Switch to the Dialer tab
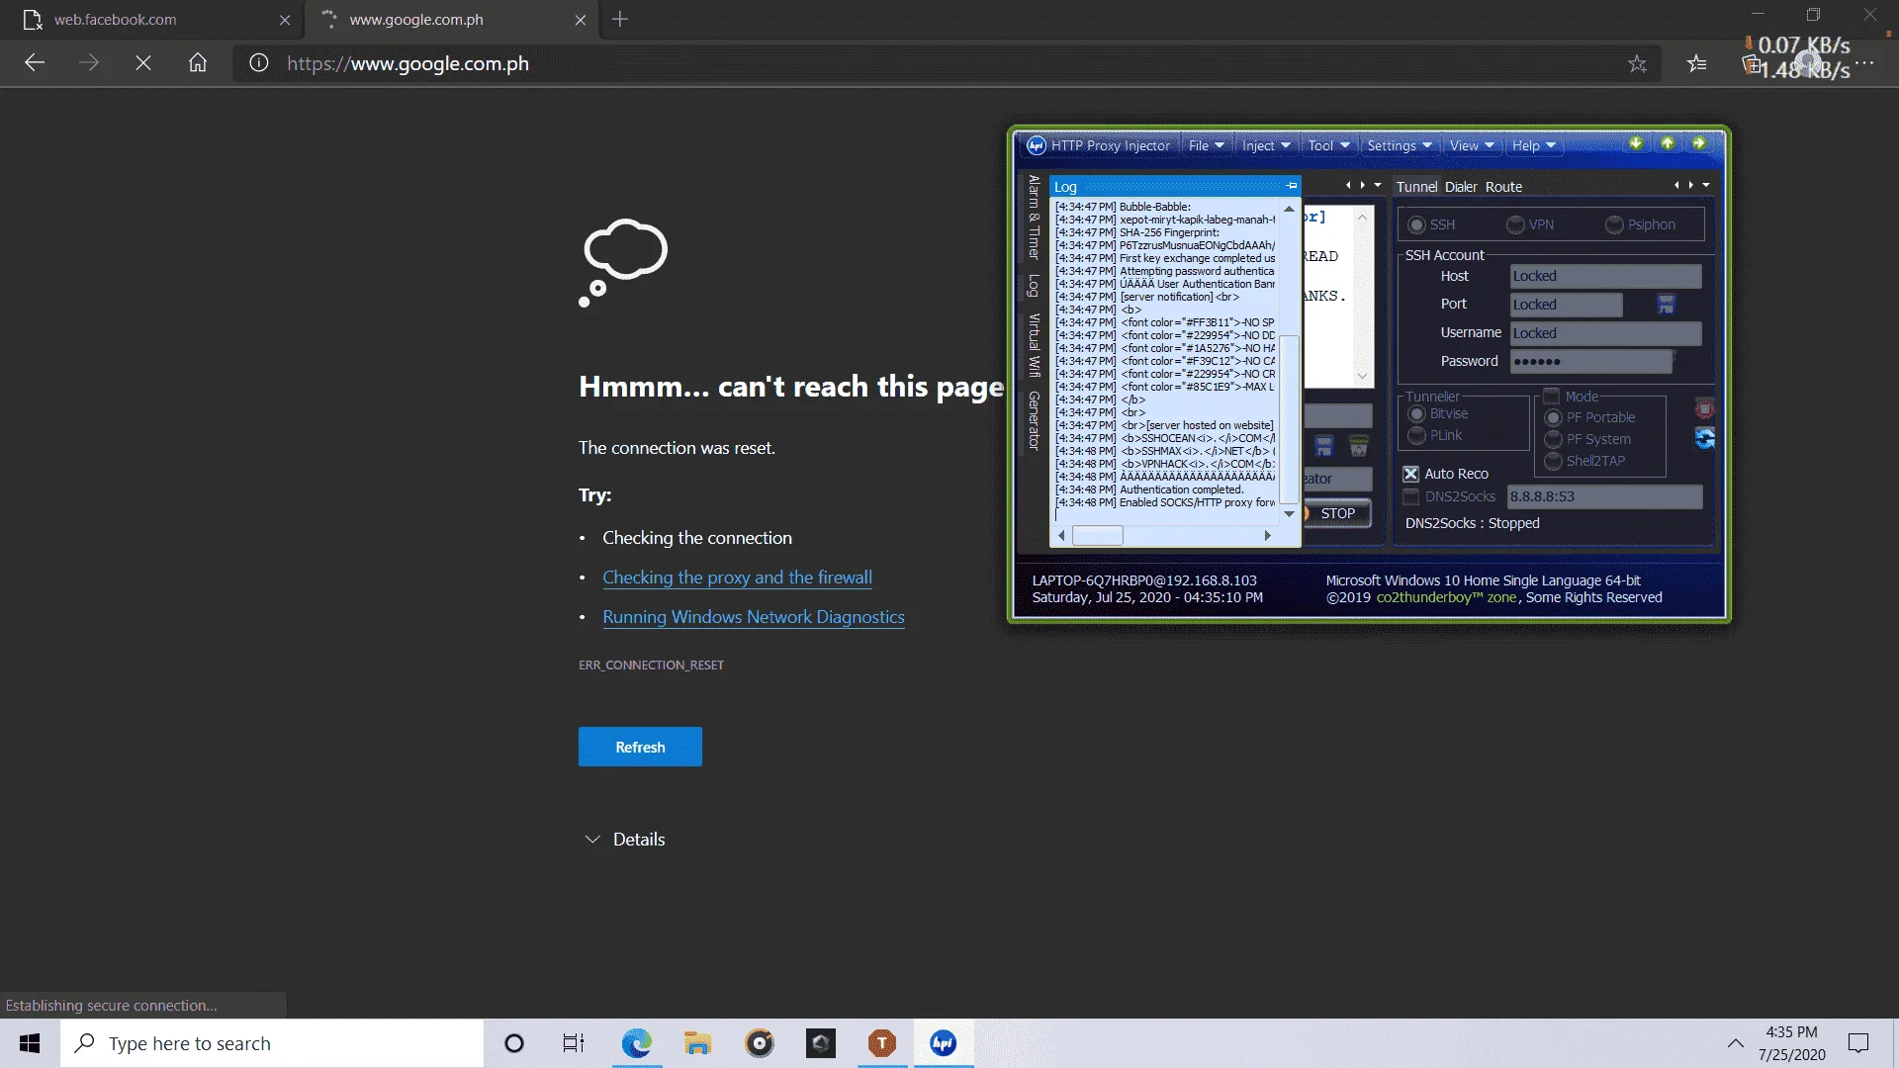This screenshot has width=1899, height=1068. point(1461,187)
